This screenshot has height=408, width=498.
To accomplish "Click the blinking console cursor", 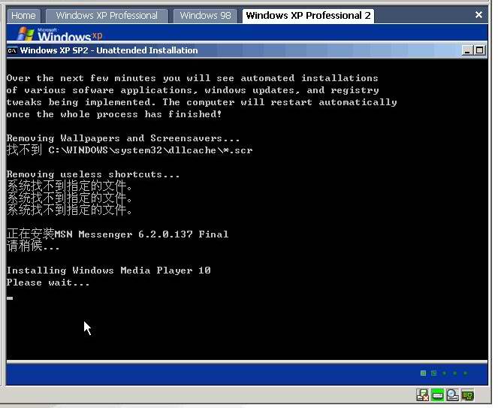I will pos(10,298).
